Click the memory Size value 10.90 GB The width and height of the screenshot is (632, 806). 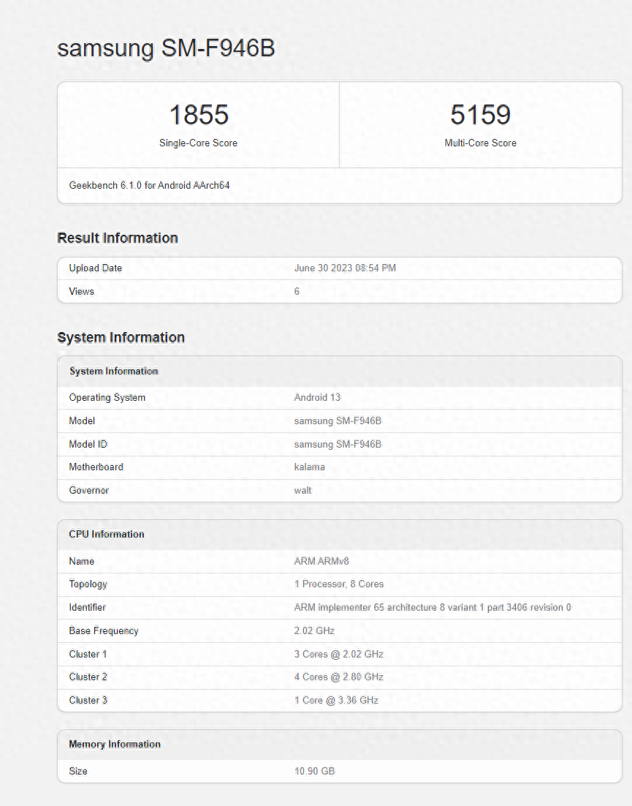click(x=314, y=772)
